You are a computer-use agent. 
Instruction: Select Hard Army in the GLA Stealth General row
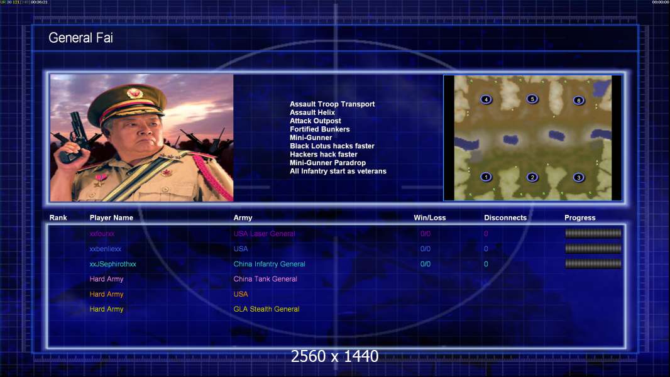pos(106,309)
